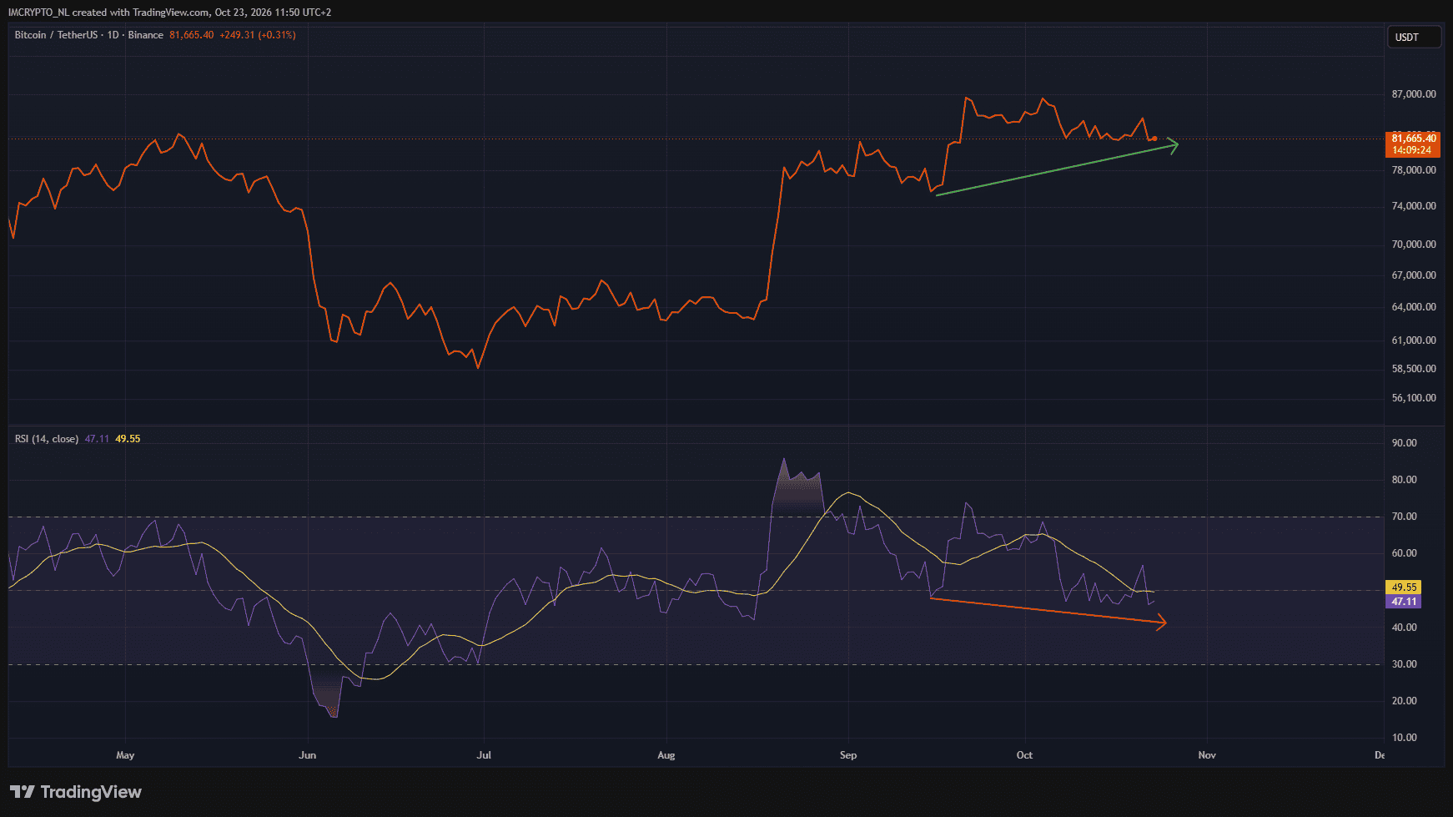Click the 87,000.00 price scale level

[x=1414, y=94]
